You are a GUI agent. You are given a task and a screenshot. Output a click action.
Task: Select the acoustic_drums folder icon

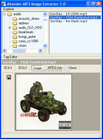point(15,19)
